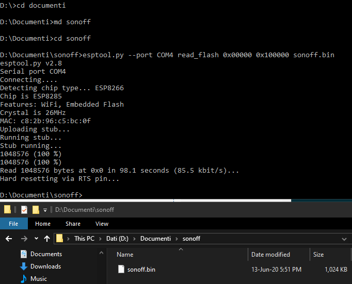Click the sonoff.bin file icon

(121, 269)
